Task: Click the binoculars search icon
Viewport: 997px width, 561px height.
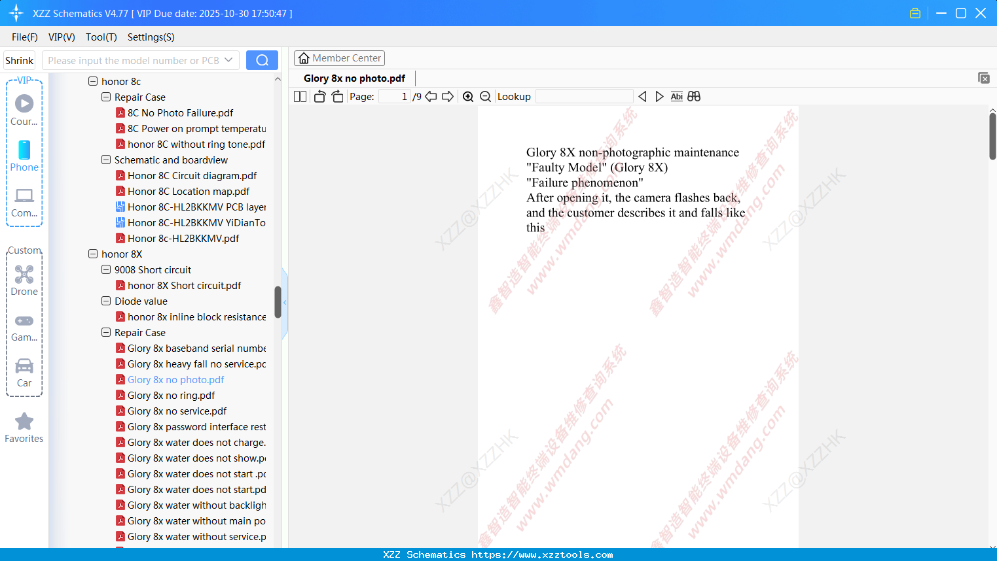Action: coord(694,97)
